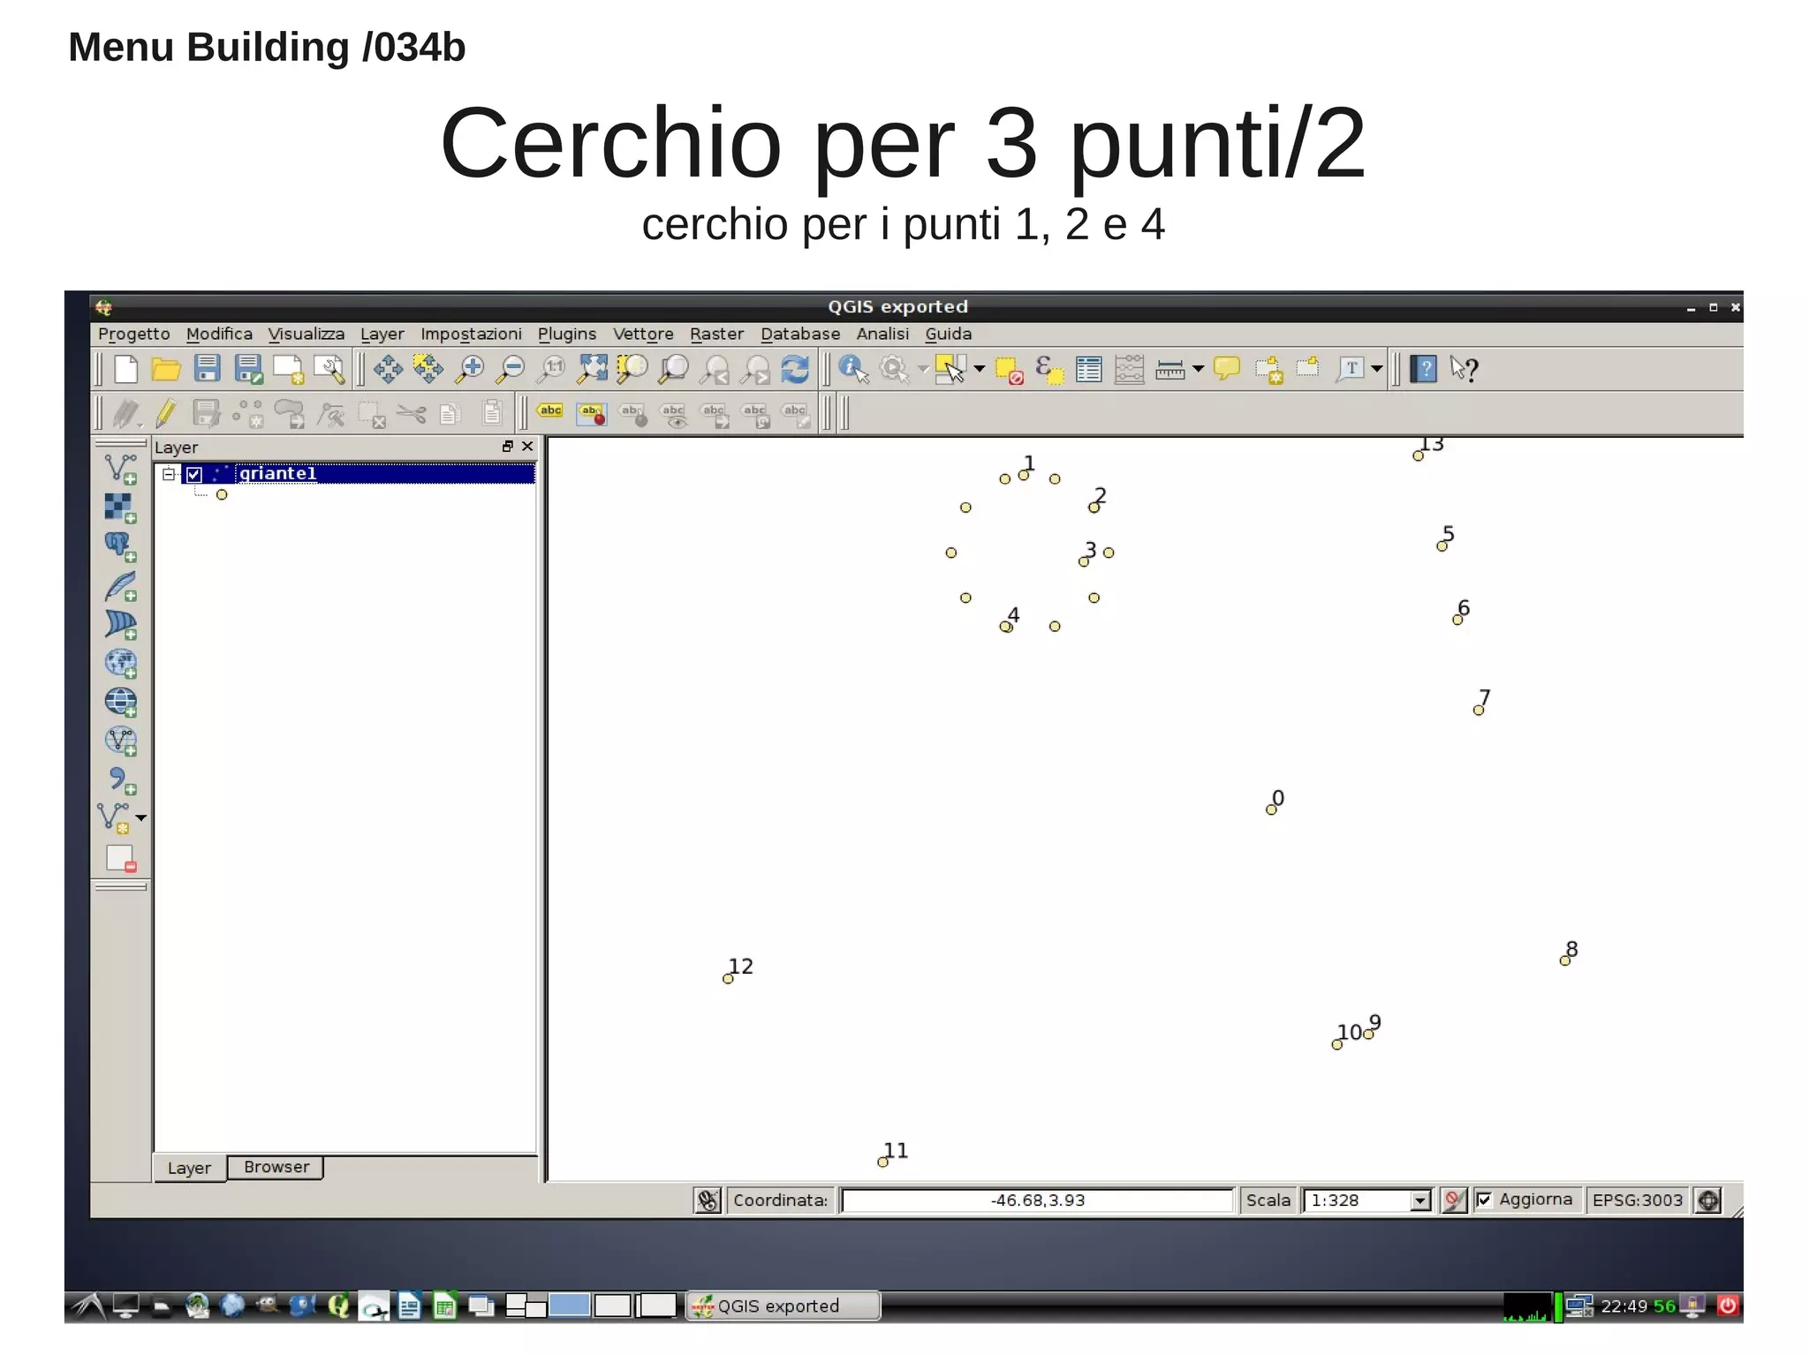Image resolution: width=1809 pixels, height=1355 pixels.
Task: Click the Coordinata input field
Action: point(1037,1201)
